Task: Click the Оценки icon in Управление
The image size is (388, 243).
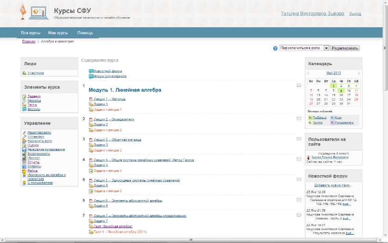Action: tap(24, 145)
